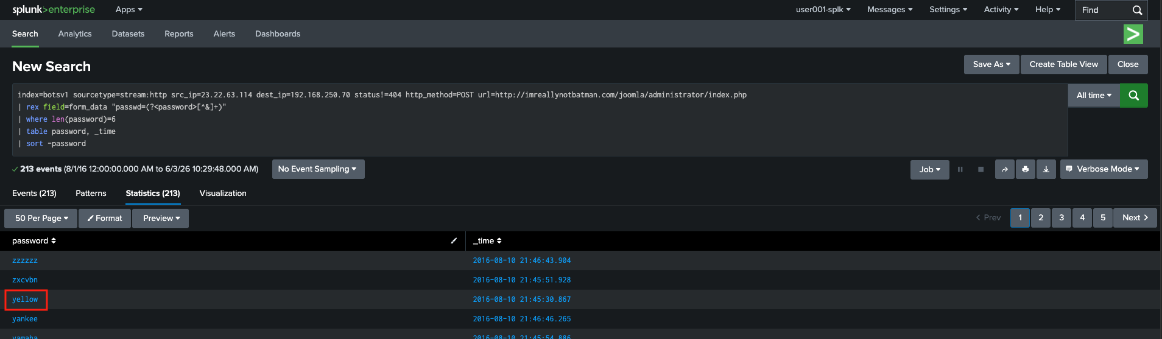The width and height of the screenshot is (1162, 339).
Task: Switch to Visualization tab
Action: [x=223, y=194]
